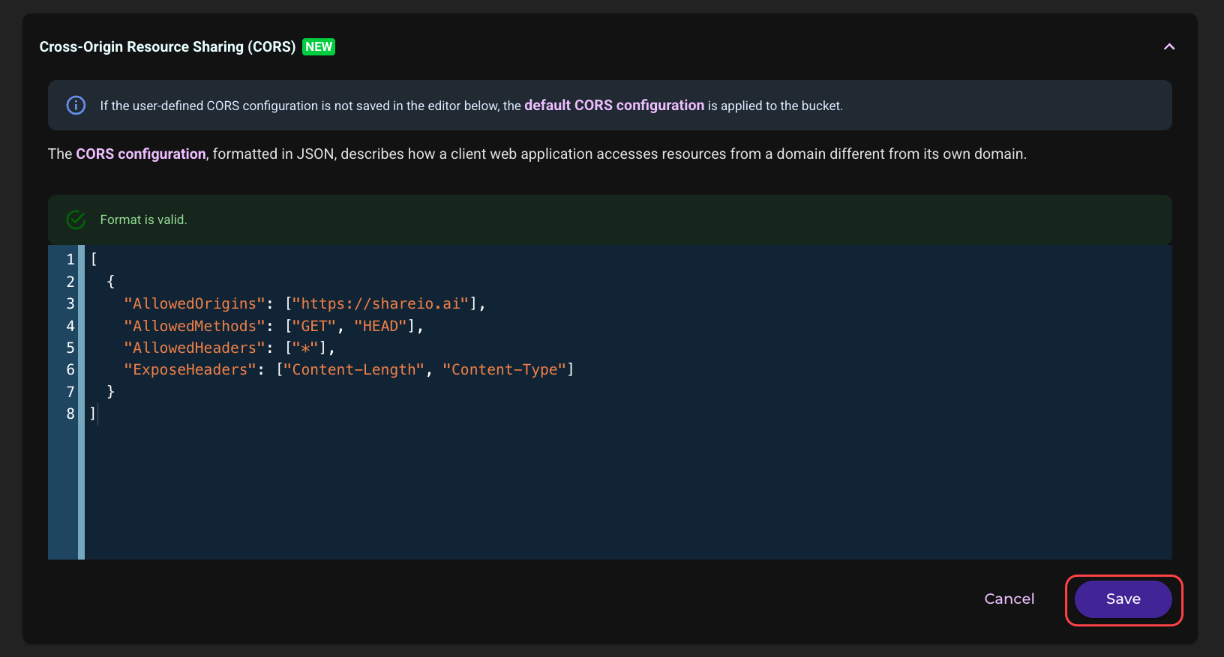Click the green format valid checkmark icon
This screenshot has width=1224, height=657.
[76, 219]
